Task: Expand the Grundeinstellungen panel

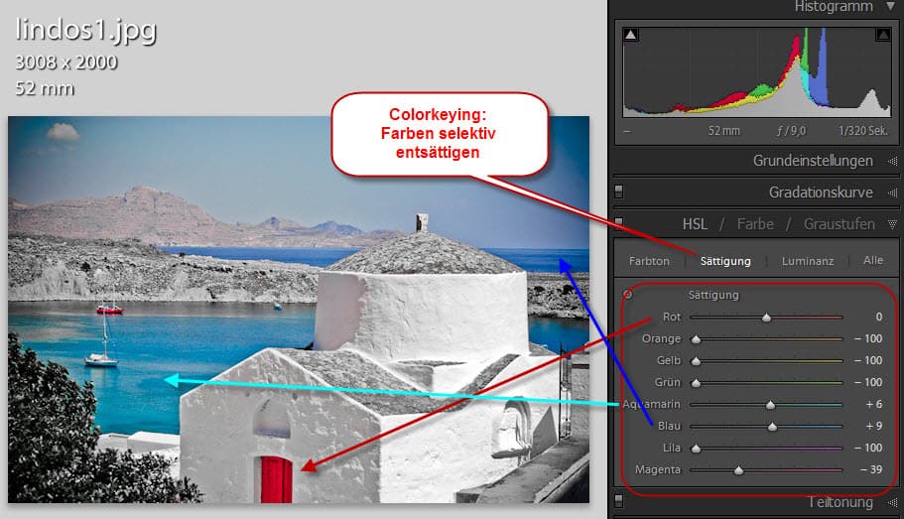Action: click(x=892, y=161)
